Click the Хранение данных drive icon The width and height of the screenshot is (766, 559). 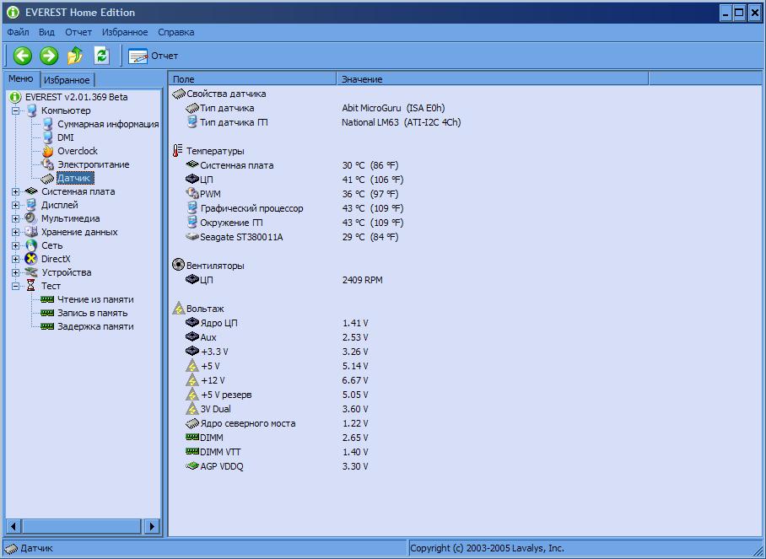pyautogui.click(x=31, y=232)
